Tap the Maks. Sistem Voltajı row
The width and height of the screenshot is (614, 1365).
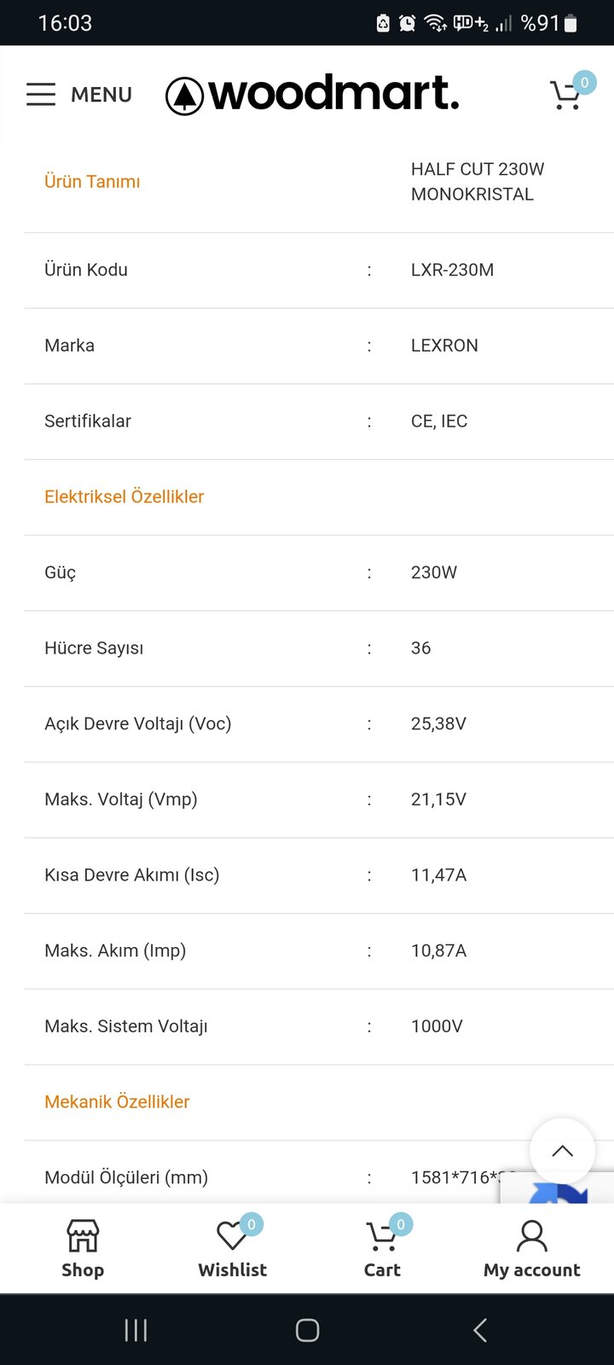[319, 1027]
